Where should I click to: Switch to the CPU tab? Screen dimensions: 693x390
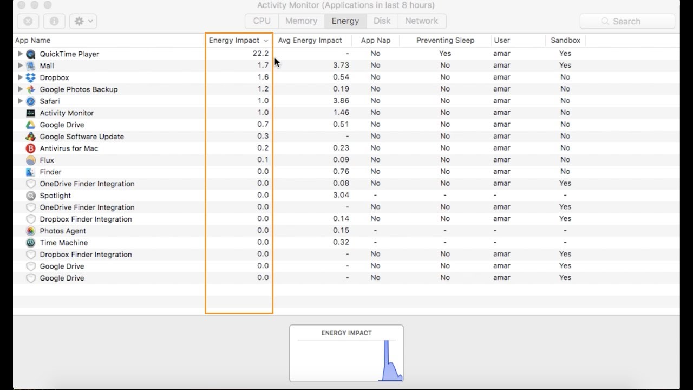262,21
